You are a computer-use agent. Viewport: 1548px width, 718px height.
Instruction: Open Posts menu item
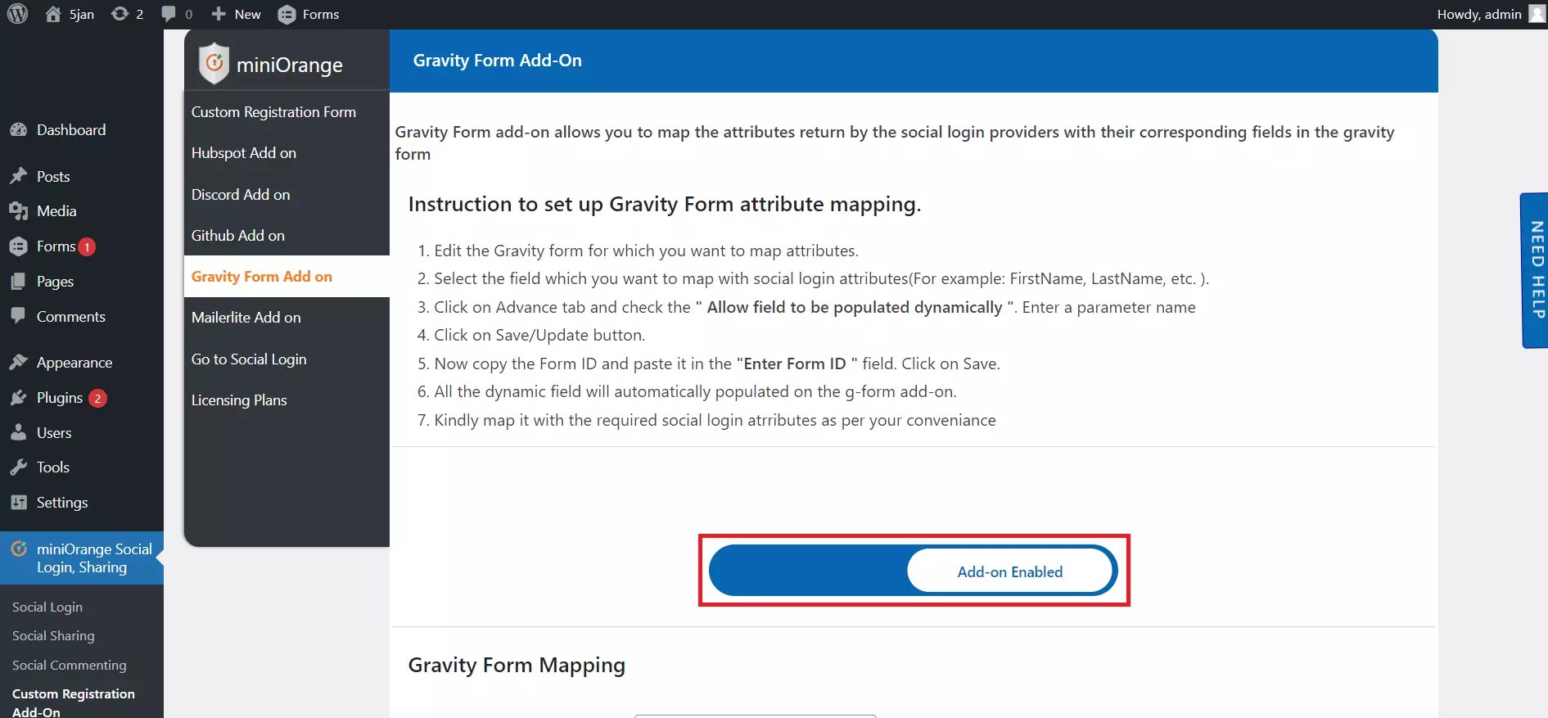(x=82, y=176)
